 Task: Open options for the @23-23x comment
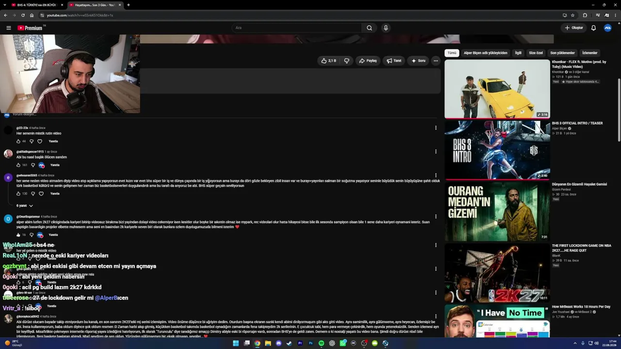click(436, 128)
